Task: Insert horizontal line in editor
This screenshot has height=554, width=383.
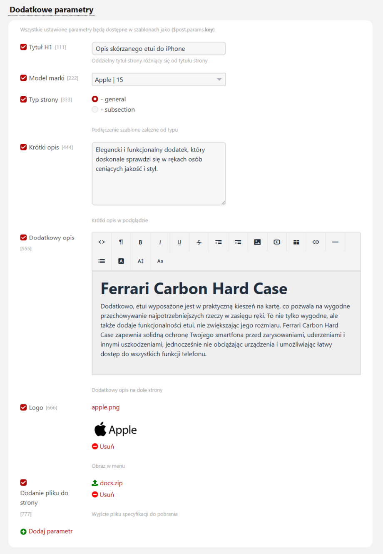Action: (335, 242)
